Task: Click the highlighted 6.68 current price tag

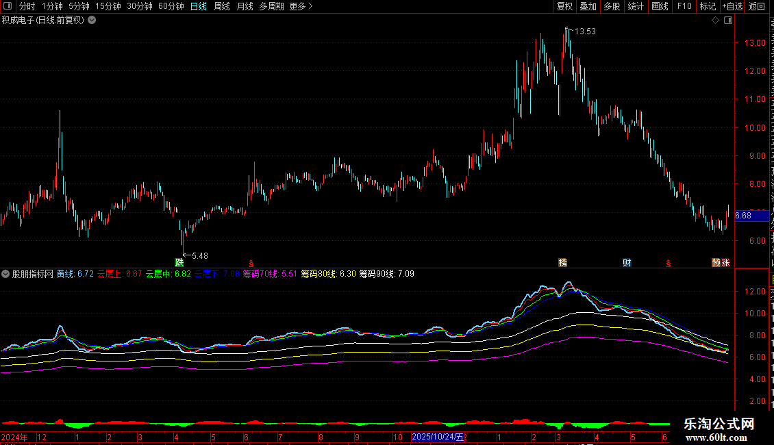Action: point(751,216)
